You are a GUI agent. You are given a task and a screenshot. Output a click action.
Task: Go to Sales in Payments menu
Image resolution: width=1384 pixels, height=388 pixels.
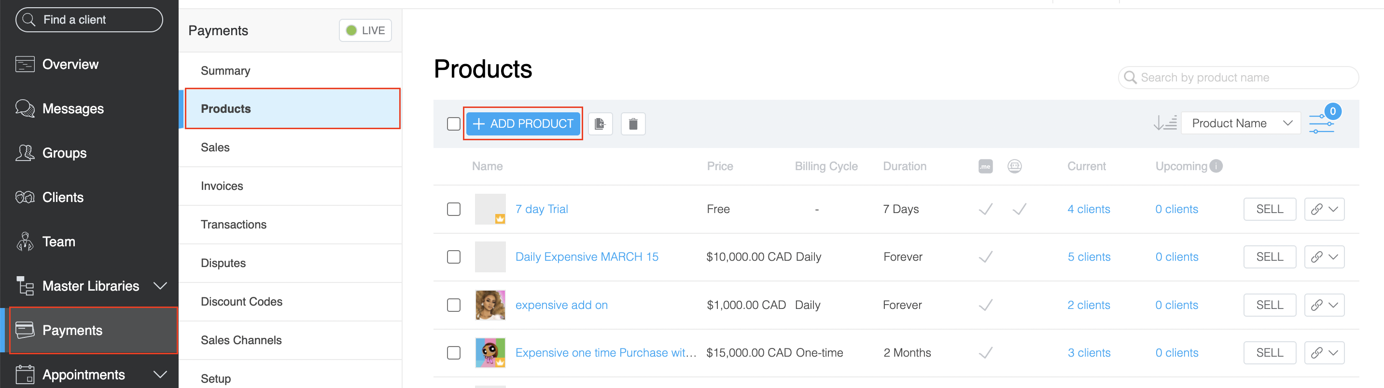[290, 147]
